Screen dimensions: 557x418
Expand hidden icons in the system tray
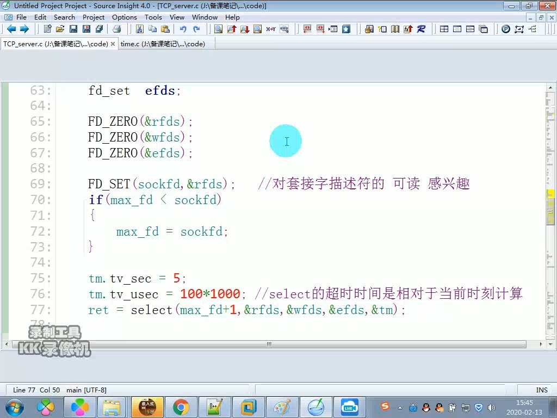coord(401,407)
